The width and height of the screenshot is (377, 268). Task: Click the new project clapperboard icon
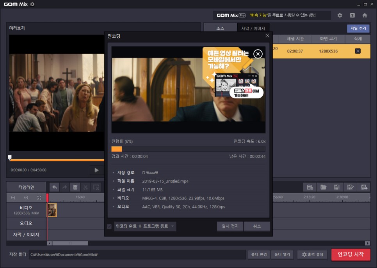point(310,187)
